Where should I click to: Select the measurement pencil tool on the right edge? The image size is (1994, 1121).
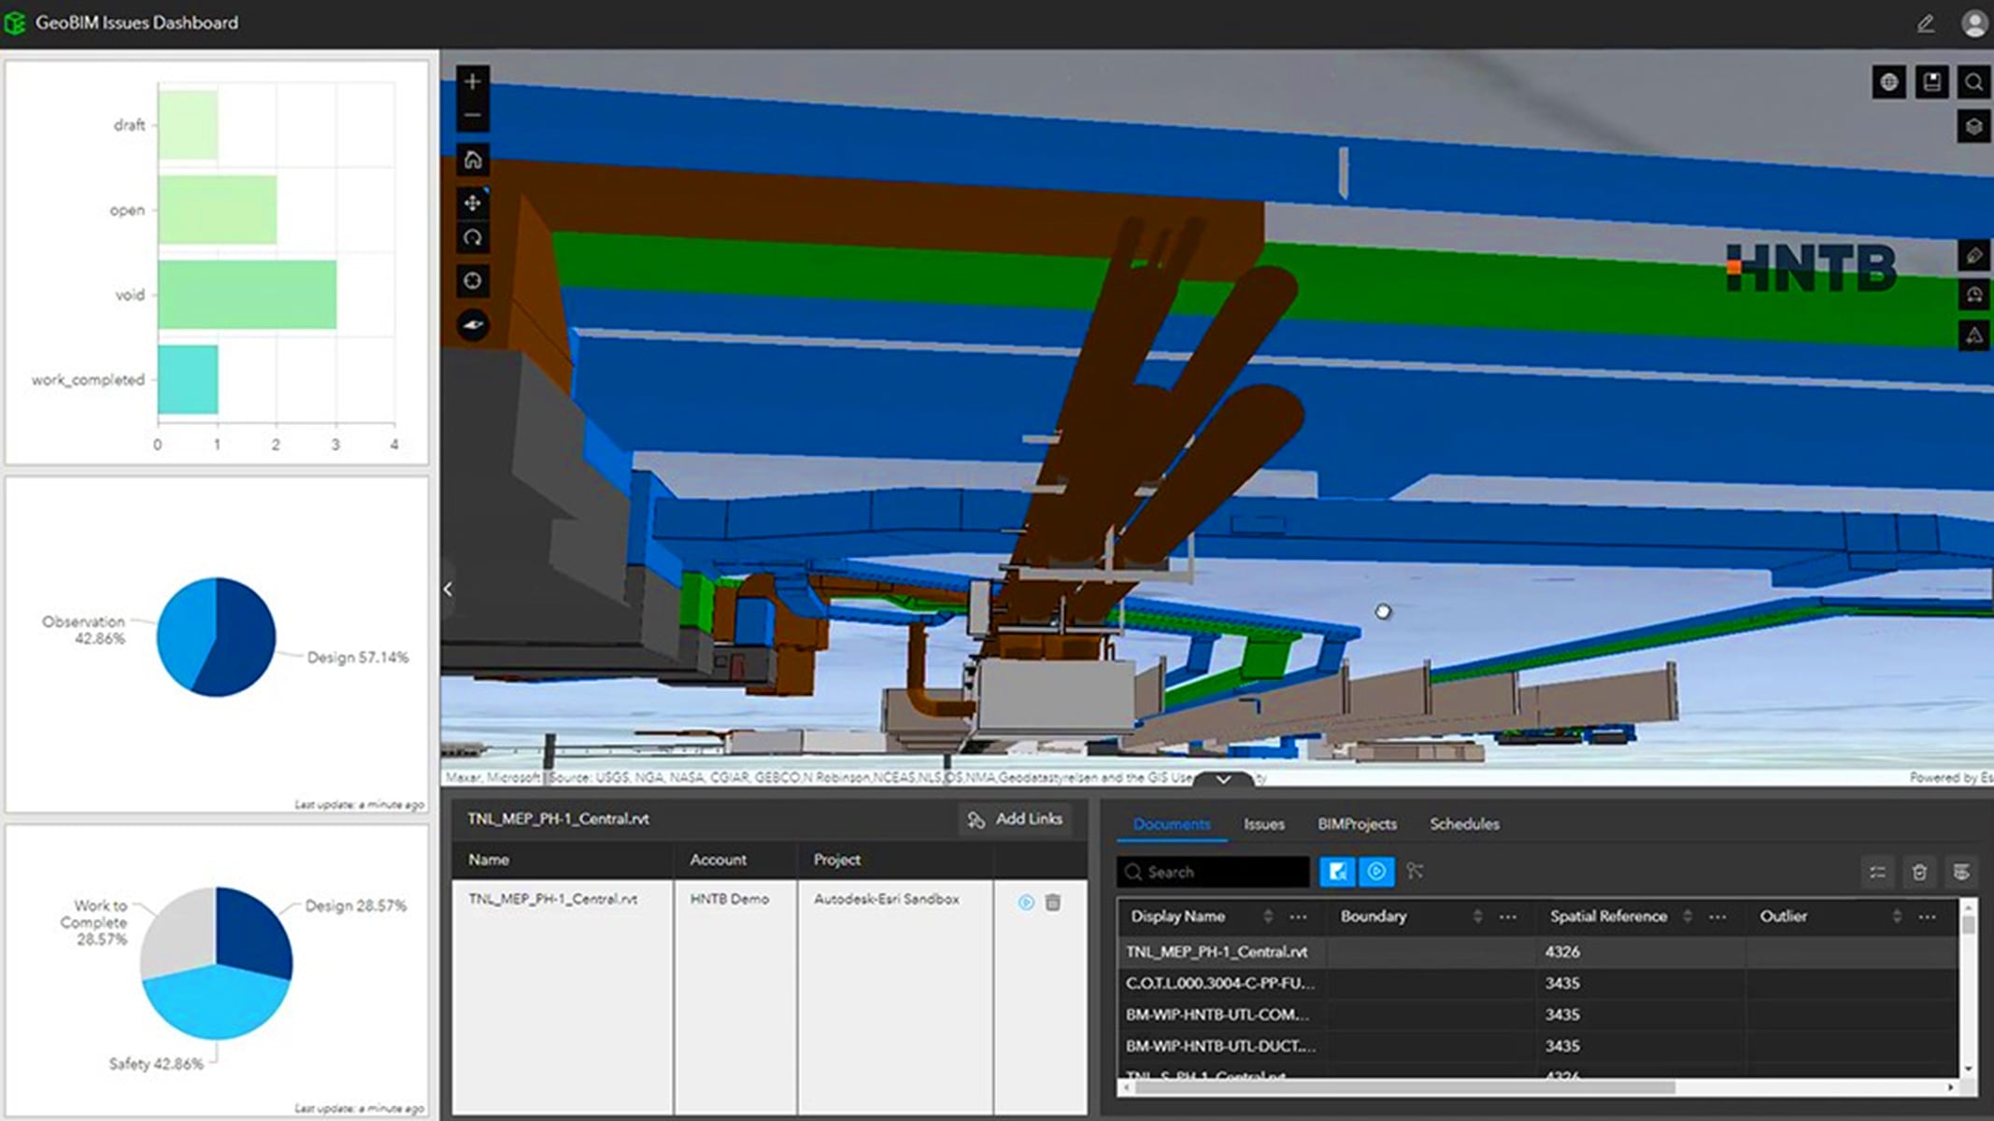pos(1974,255)
